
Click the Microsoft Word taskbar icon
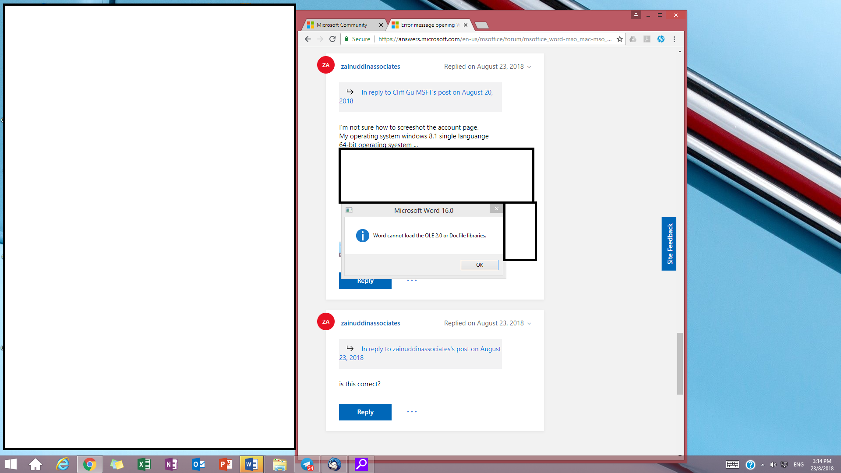(252, 464)
